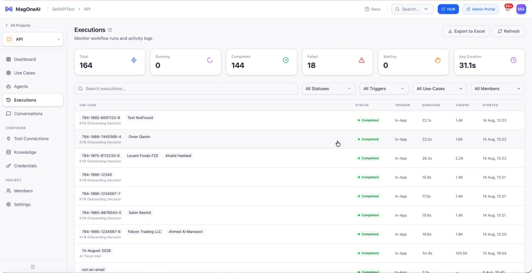Open project Members page
This screenshot has width=532, height=273.
33,191
